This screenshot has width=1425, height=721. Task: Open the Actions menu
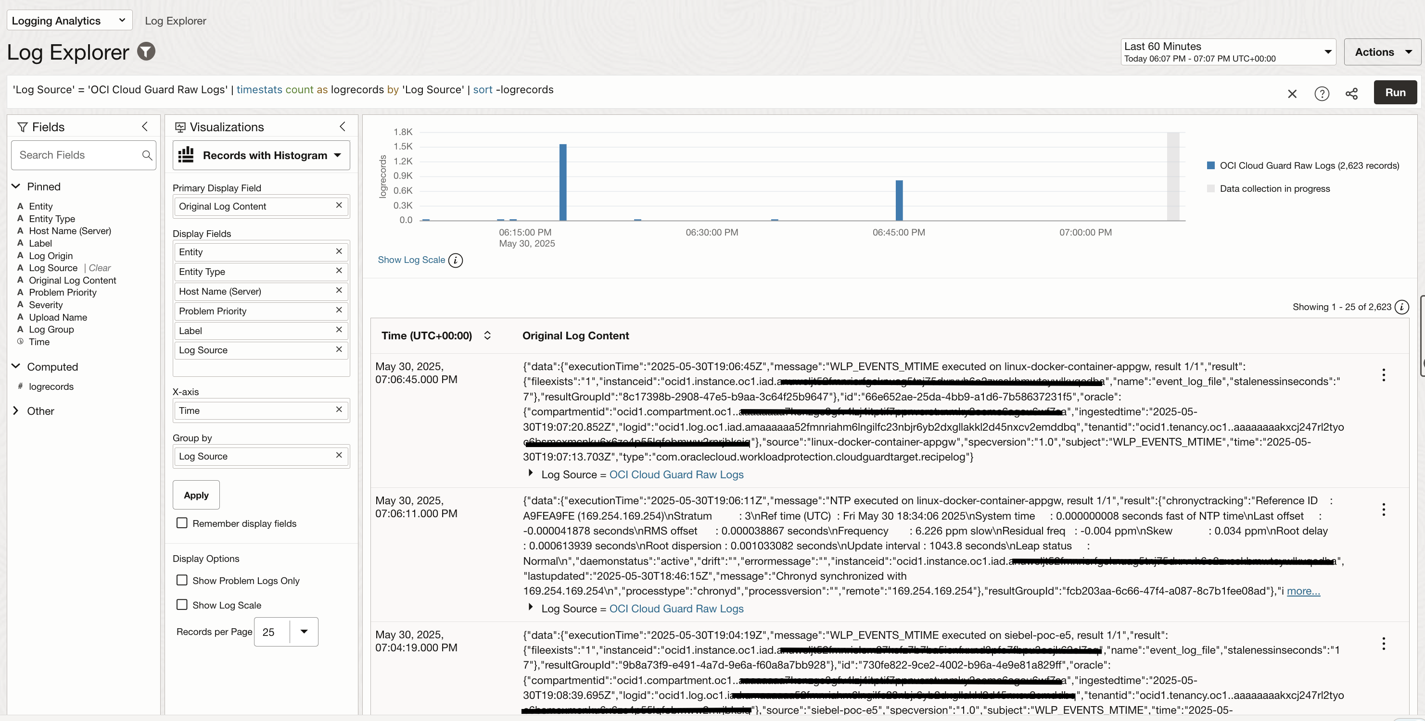1382,52
